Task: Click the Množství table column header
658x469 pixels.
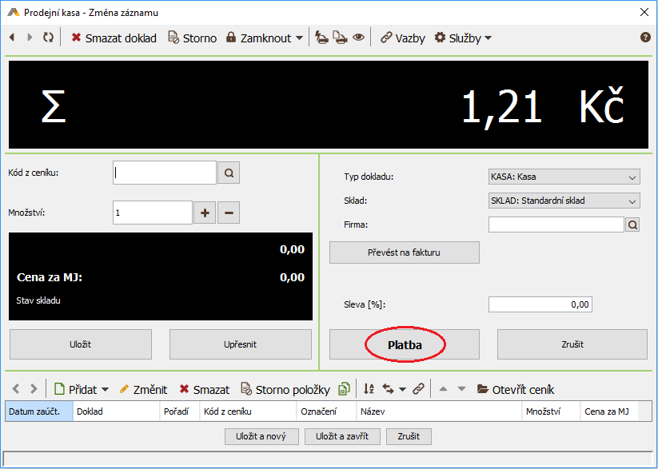Action: tap(551, 411)
